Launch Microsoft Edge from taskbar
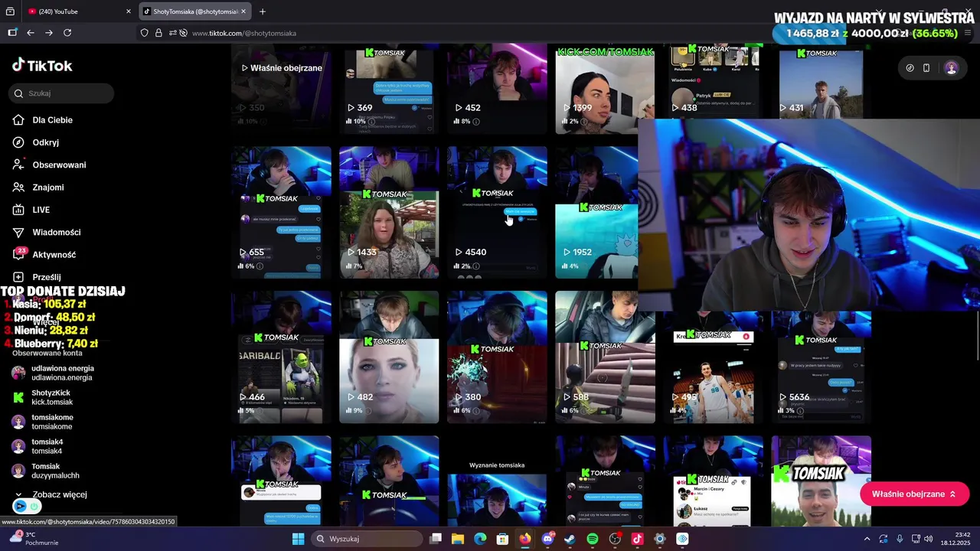 point(480,539)
